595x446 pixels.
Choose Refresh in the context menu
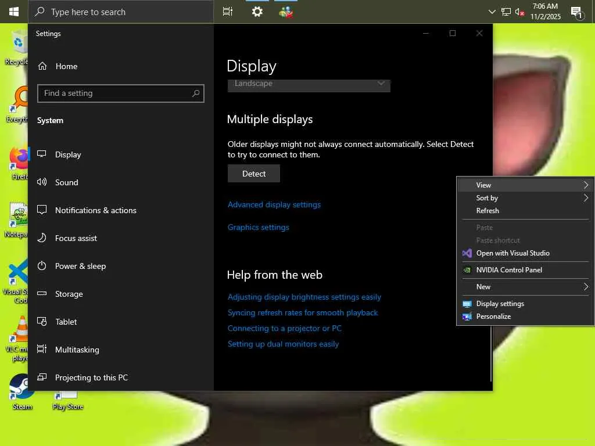click(x=525, y=210)
